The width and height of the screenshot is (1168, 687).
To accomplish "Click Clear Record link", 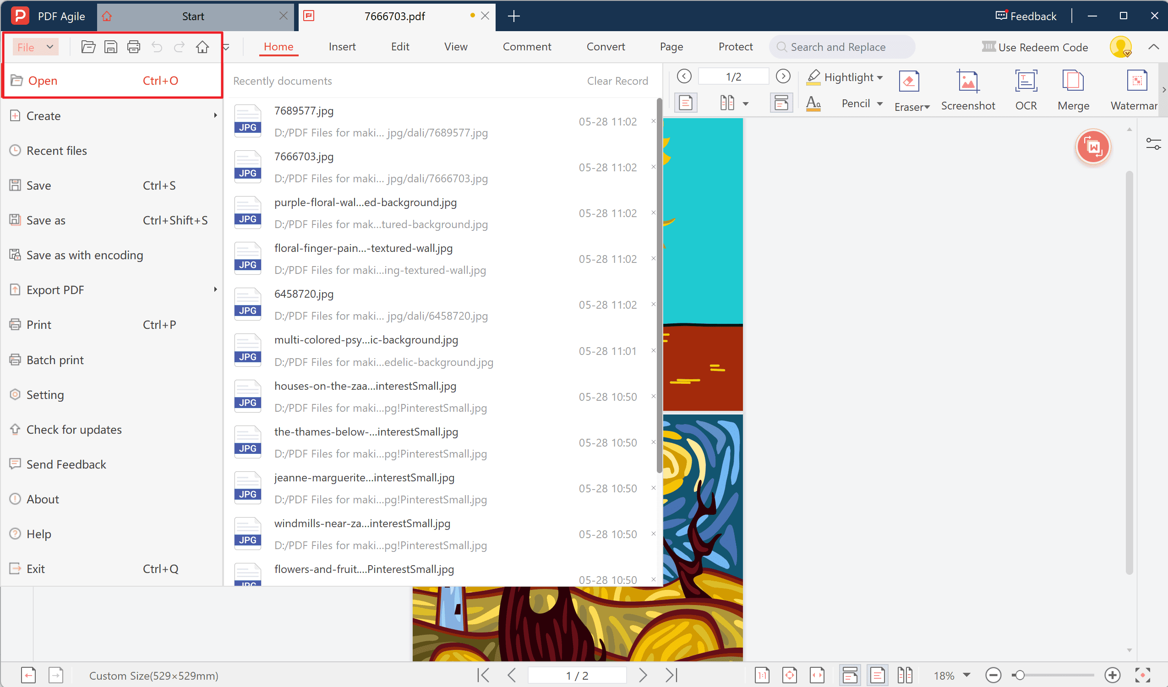I will [617, 81].
